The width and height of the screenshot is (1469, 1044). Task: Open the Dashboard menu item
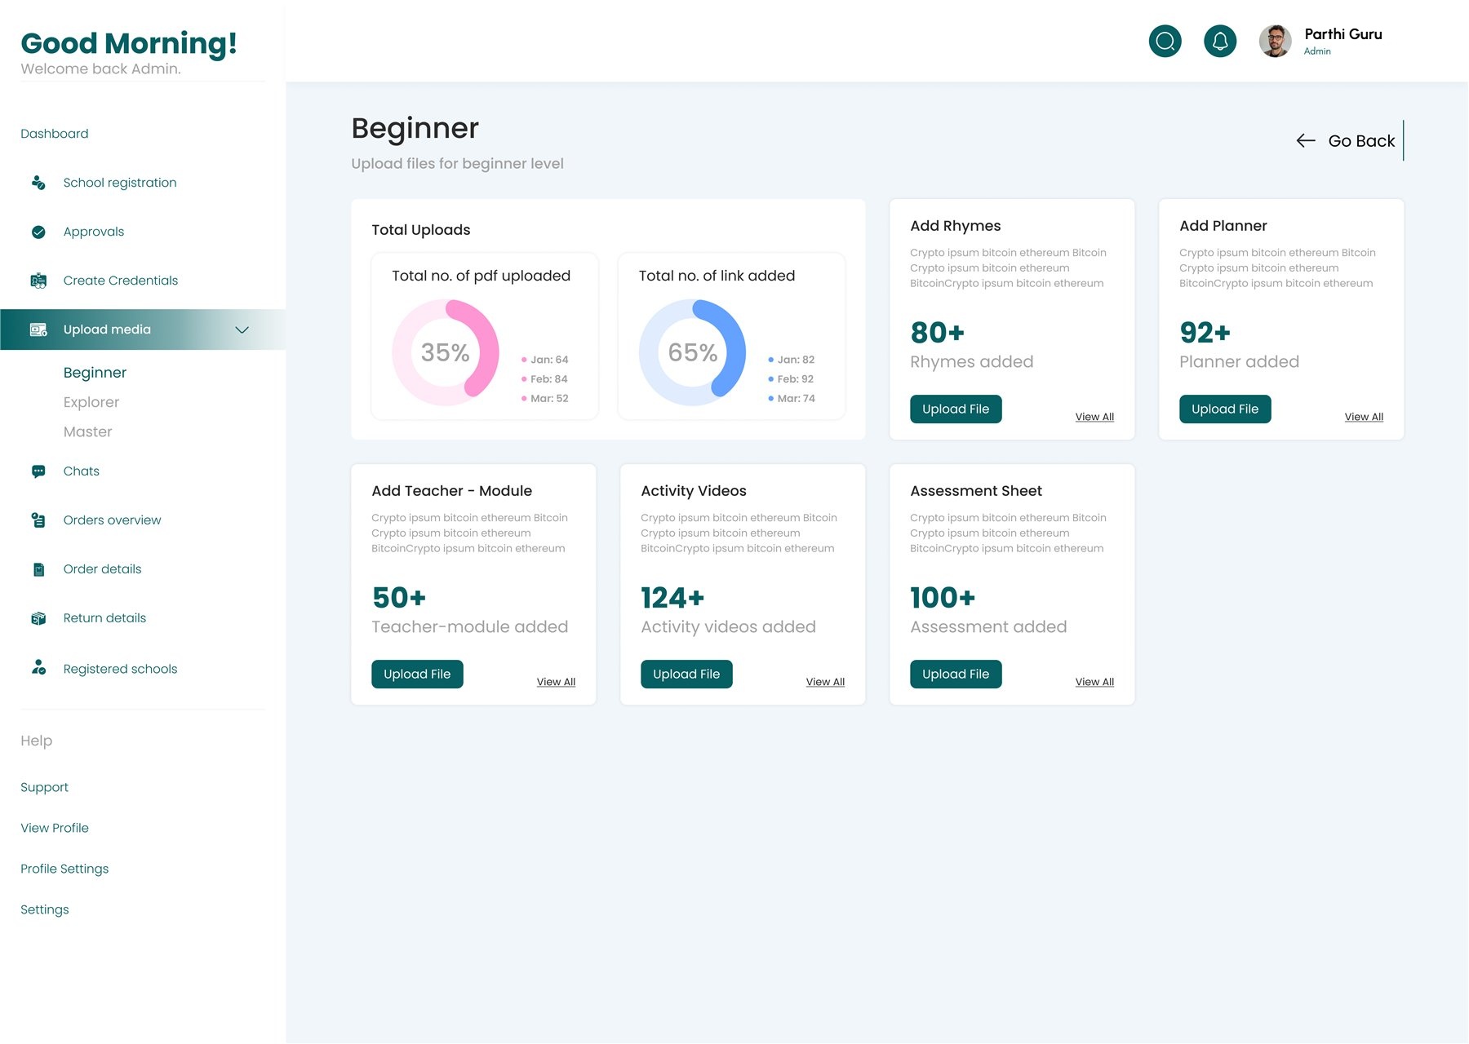(x=55, y=134)
